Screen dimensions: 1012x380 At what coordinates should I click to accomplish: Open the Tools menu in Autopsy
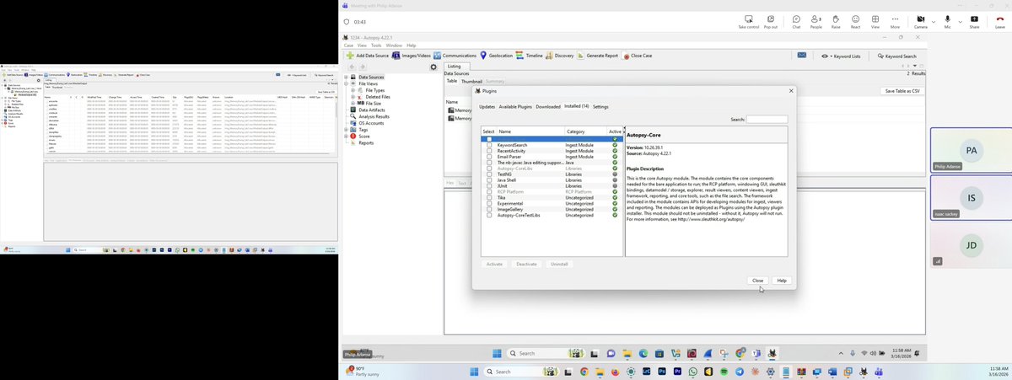(x=376, y=45)
